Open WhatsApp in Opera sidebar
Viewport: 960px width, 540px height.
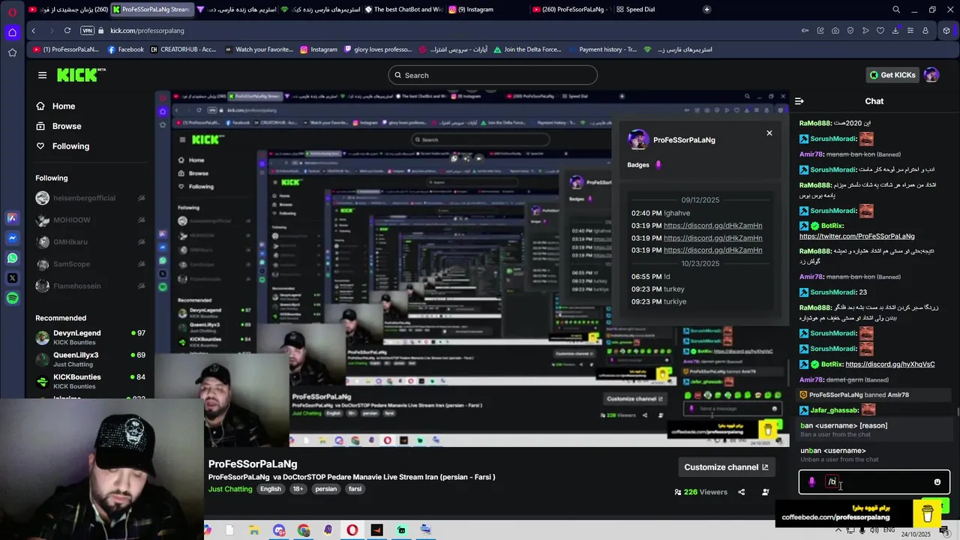(13, 258)
